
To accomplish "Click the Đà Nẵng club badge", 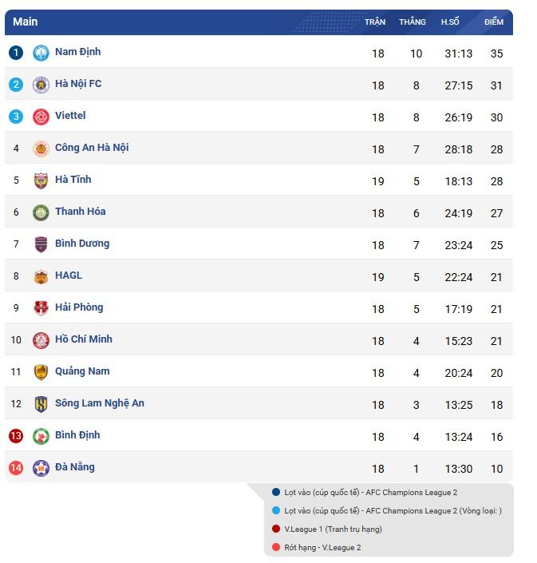I will pyautogui.click(x=41, y=468).
